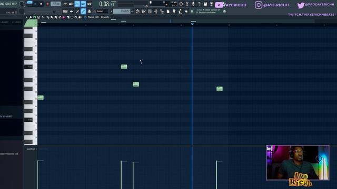Open the Channel rack icon
Viewport: 337px width, 189px height.
pyautogui.click(x=150, y=12)
